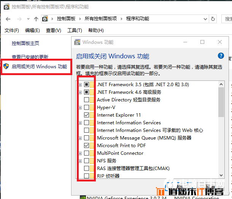
Task: Select 程序和功能 in the breadcrumb
Action: click(x=137, y=19)
